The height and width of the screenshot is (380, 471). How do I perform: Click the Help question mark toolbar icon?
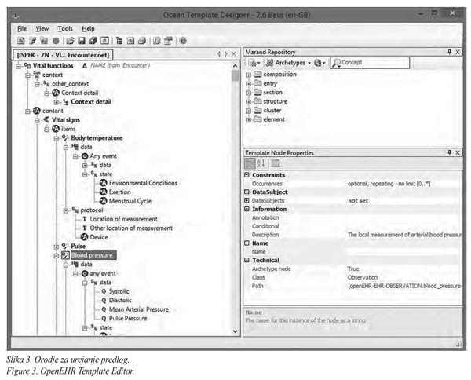coord(183,41)
